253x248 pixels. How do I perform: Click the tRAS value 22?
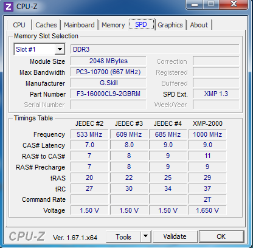click(x=129, y=177)
